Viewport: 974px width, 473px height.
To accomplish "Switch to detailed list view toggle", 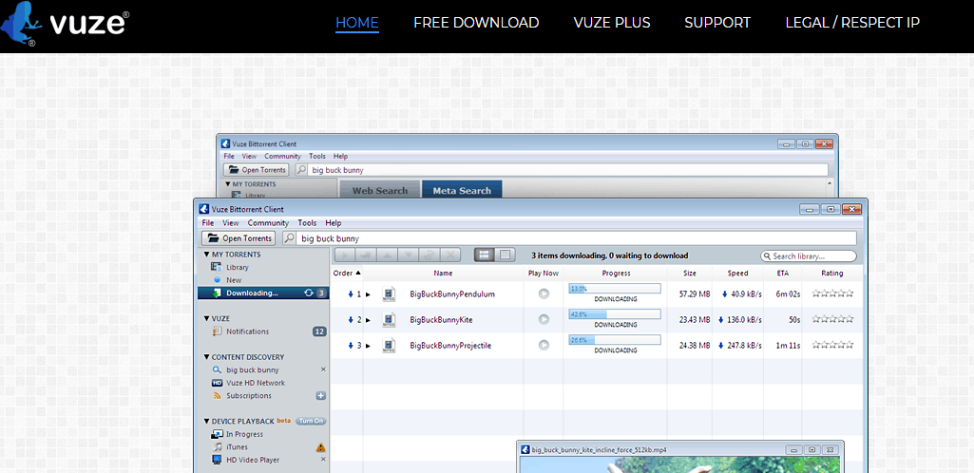I will point(485,255).
